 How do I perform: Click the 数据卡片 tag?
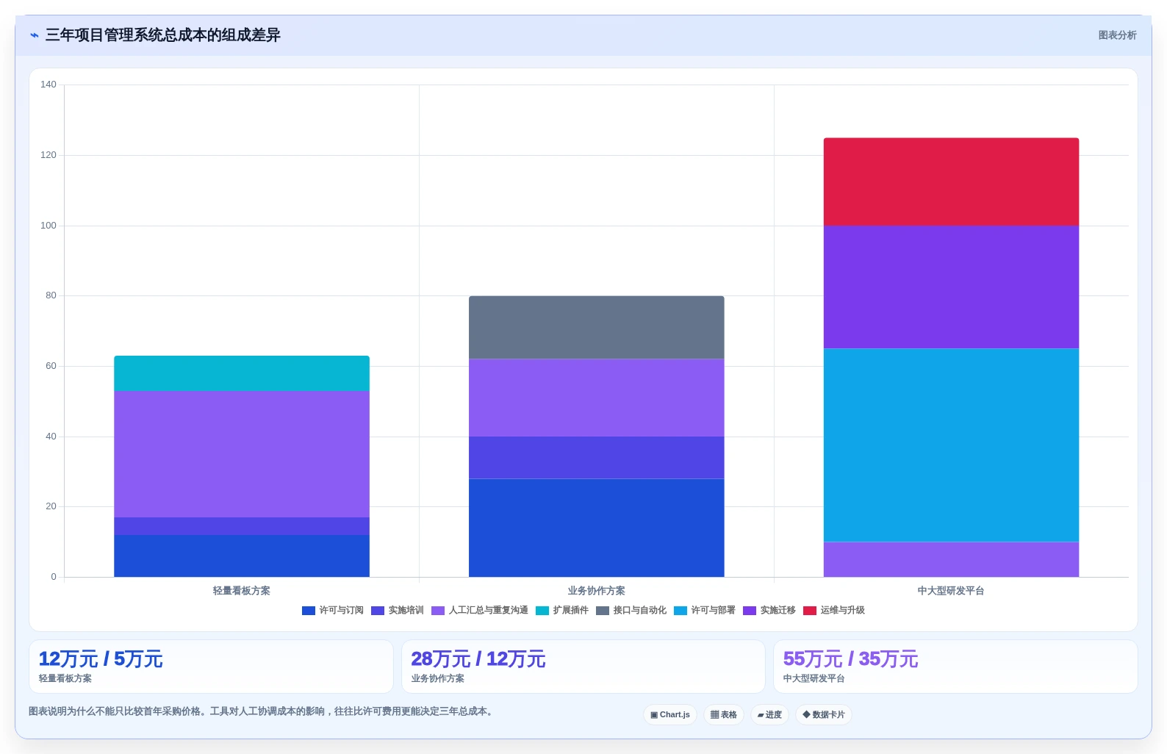click(824, 714)
